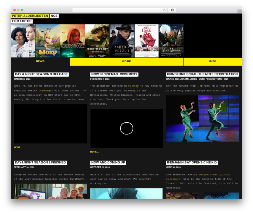253x214 pixels.
Task: Open a new browser tab with plus button
Action: (x=240, y=11)
